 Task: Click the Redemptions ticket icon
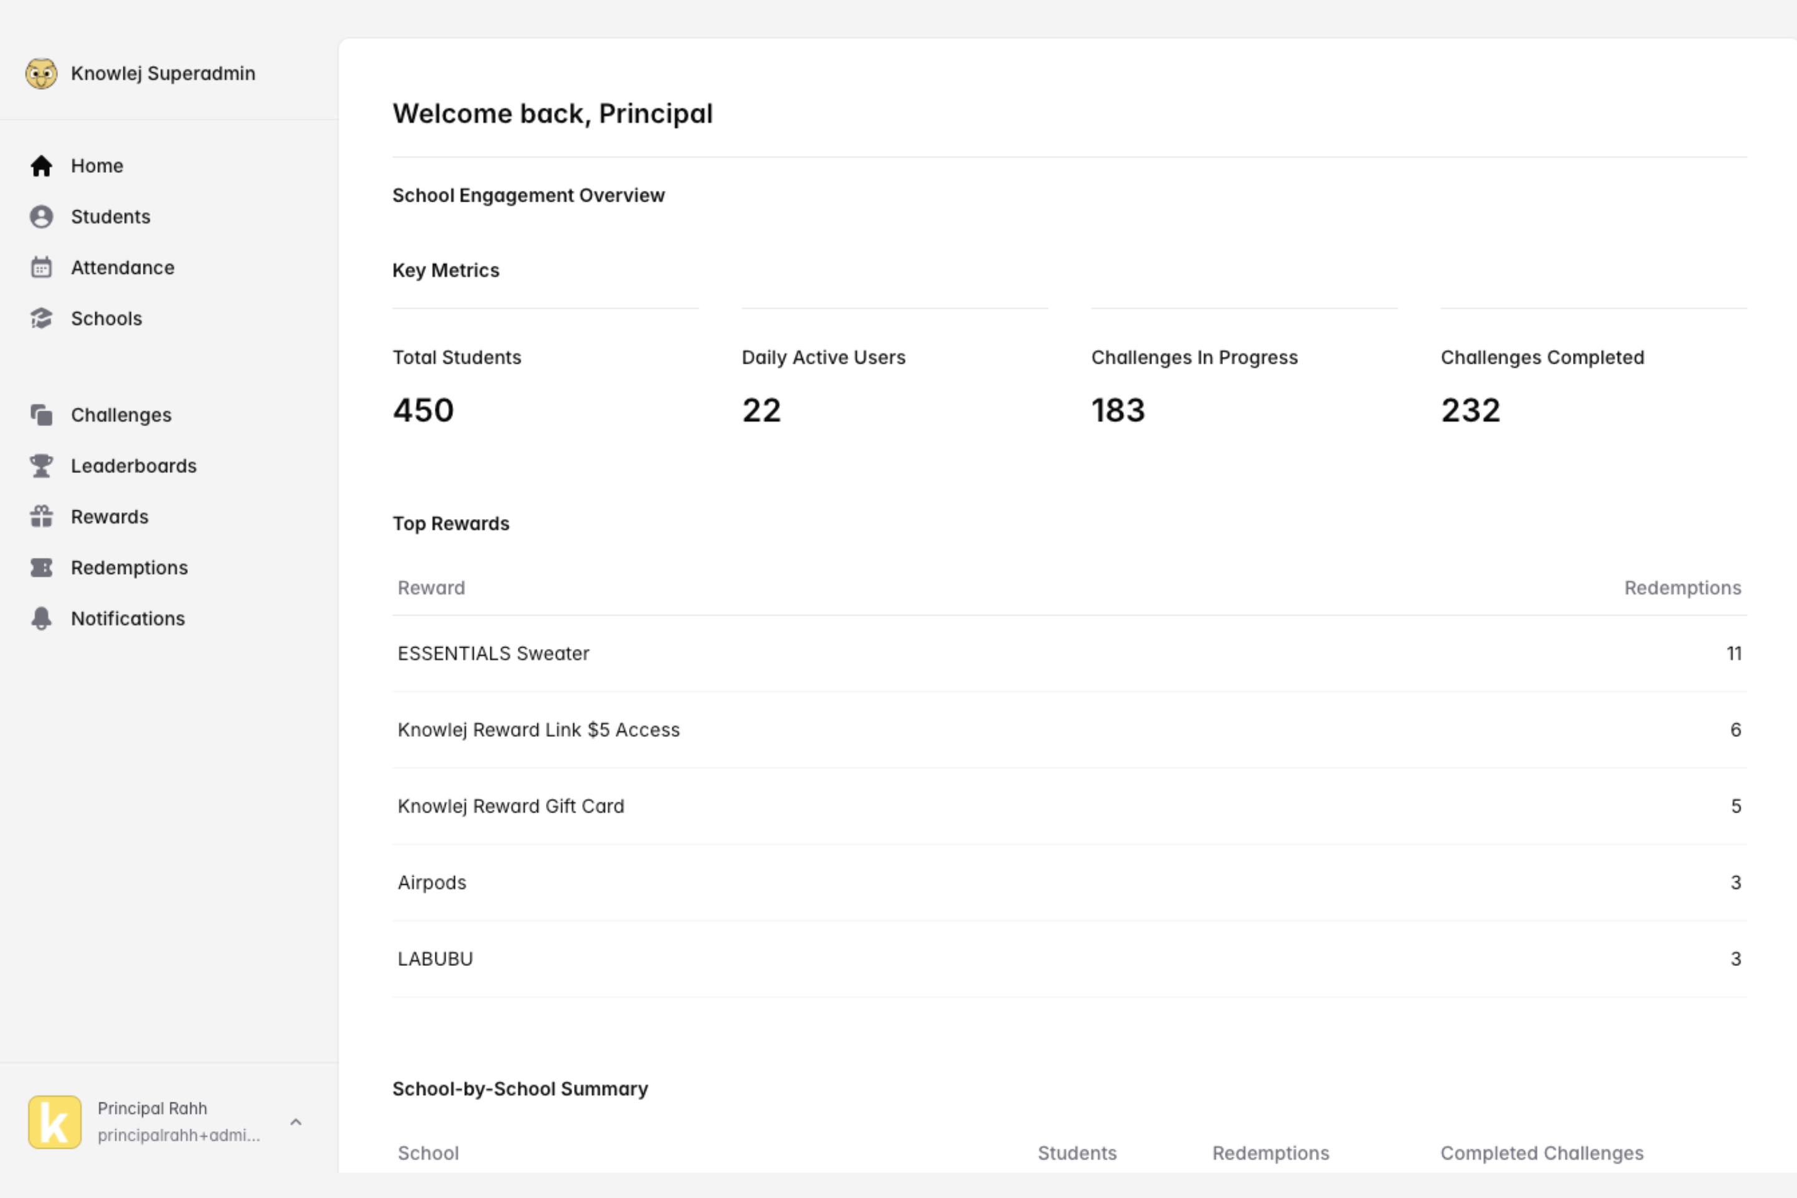(x=41, y=568)
